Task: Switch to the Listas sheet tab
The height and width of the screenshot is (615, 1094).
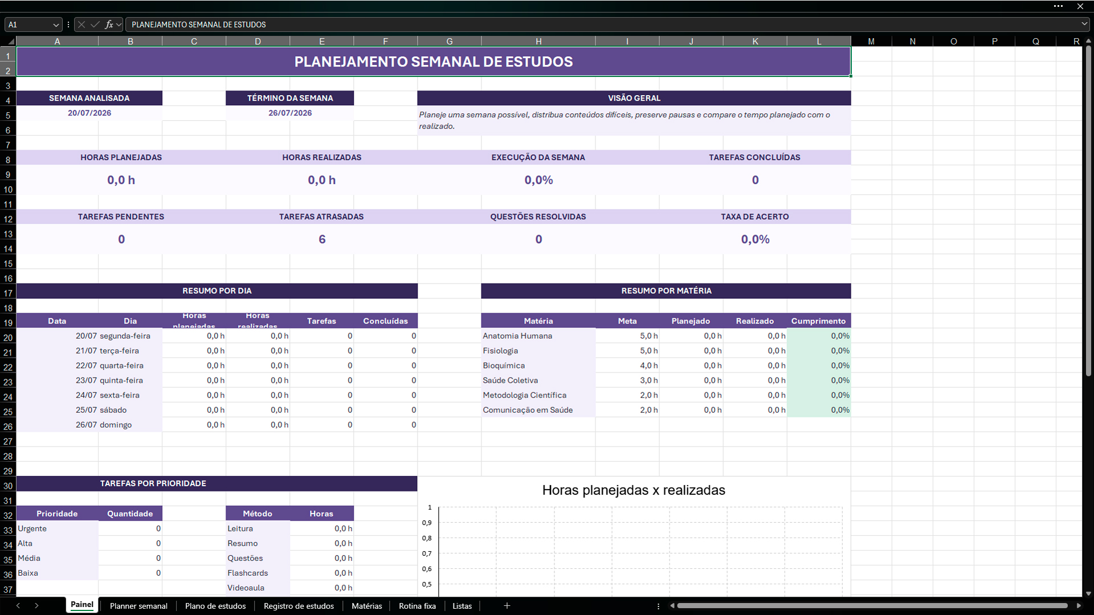Action: [462, 606]
